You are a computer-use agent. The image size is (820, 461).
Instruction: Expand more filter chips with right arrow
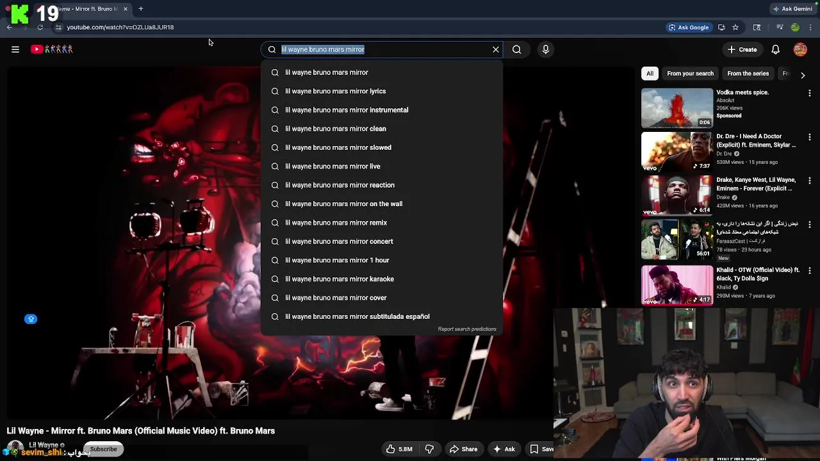803,75
